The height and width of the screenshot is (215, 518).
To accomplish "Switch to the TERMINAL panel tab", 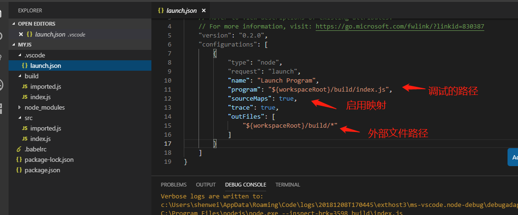I will click(x=288, y=185).
